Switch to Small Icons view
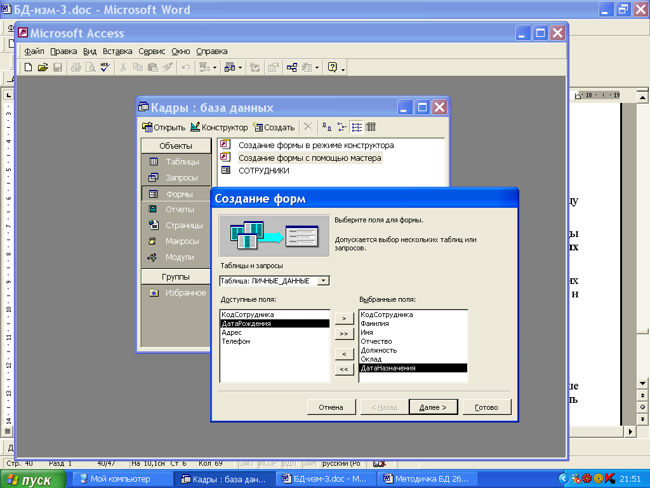This screenshot has width=650, height=488. pyautogui.click(x=342, y=127)
